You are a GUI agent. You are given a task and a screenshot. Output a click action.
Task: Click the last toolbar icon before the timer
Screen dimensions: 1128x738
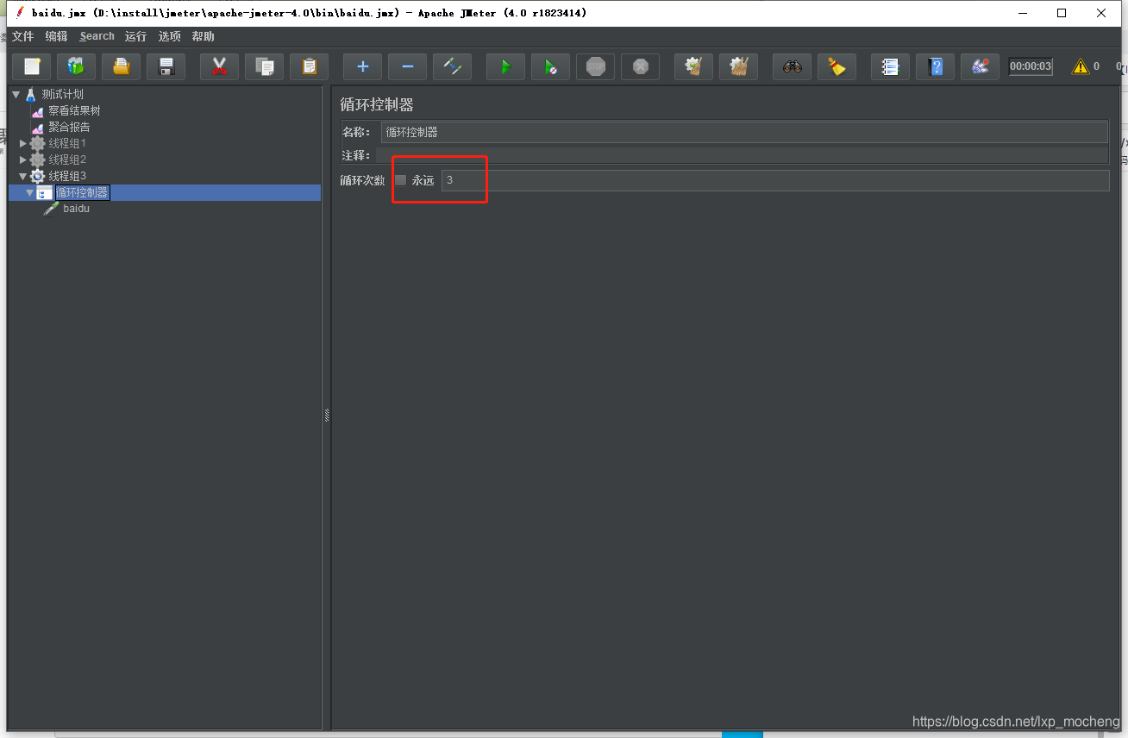(981, 66)
